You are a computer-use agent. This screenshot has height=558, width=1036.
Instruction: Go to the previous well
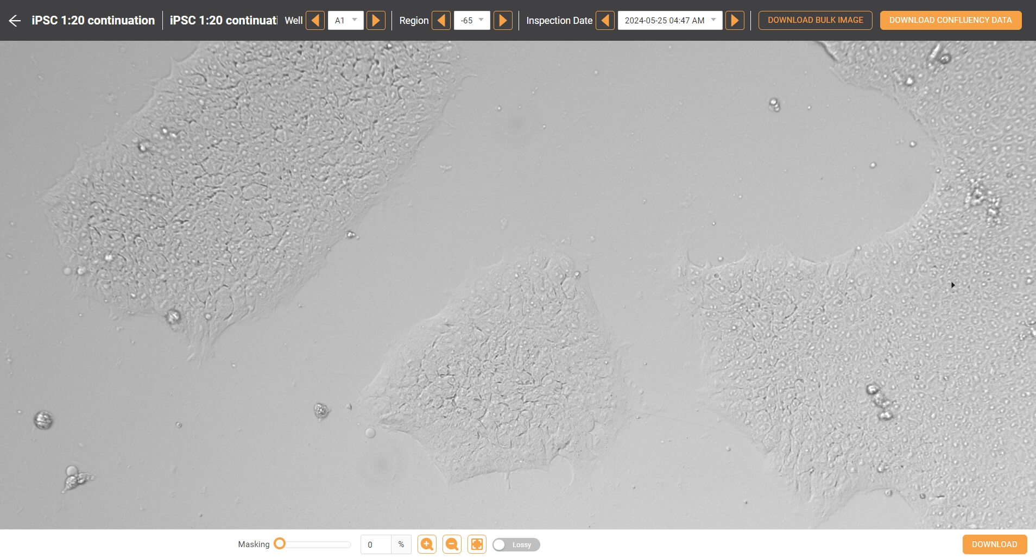pyautogui.click(x=315, y=20)
